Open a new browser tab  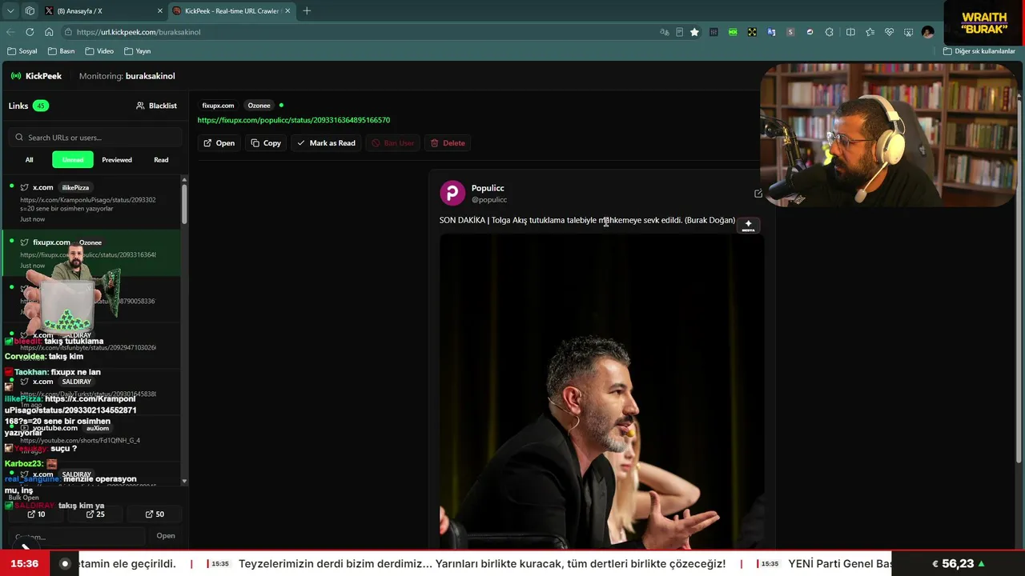point(307,11)
